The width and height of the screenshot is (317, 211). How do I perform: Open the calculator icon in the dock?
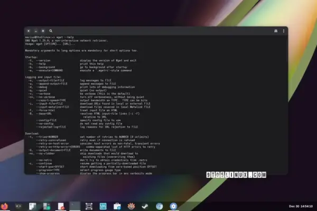[46, 206]
